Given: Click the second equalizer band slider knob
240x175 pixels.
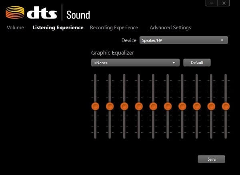Looking at the screenshot, I should 110,106.
